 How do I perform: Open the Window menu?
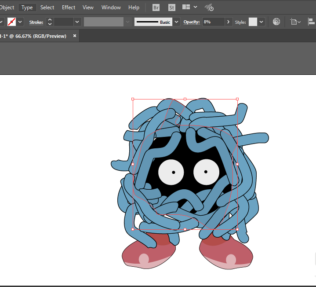(x=111, y=7)
